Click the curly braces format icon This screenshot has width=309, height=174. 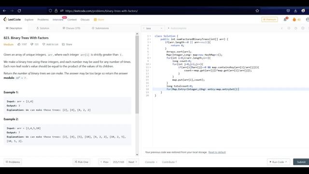point(289,28)
